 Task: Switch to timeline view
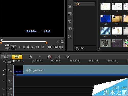[x=17, y=57]
